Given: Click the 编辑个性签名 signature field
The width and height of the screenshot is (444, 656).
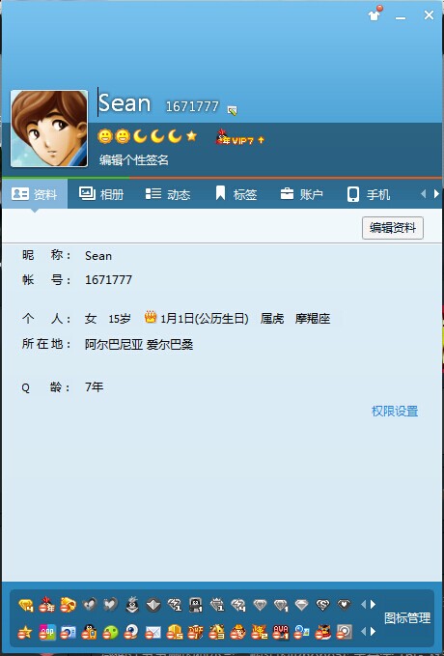Looking at the screenshot, I should (134, 159).
